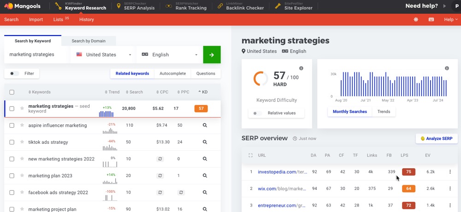Refresh CPC for marketing plan 2023
This screenshot has height=212, width=461.
pyautogui.click(x=160, y=176)
